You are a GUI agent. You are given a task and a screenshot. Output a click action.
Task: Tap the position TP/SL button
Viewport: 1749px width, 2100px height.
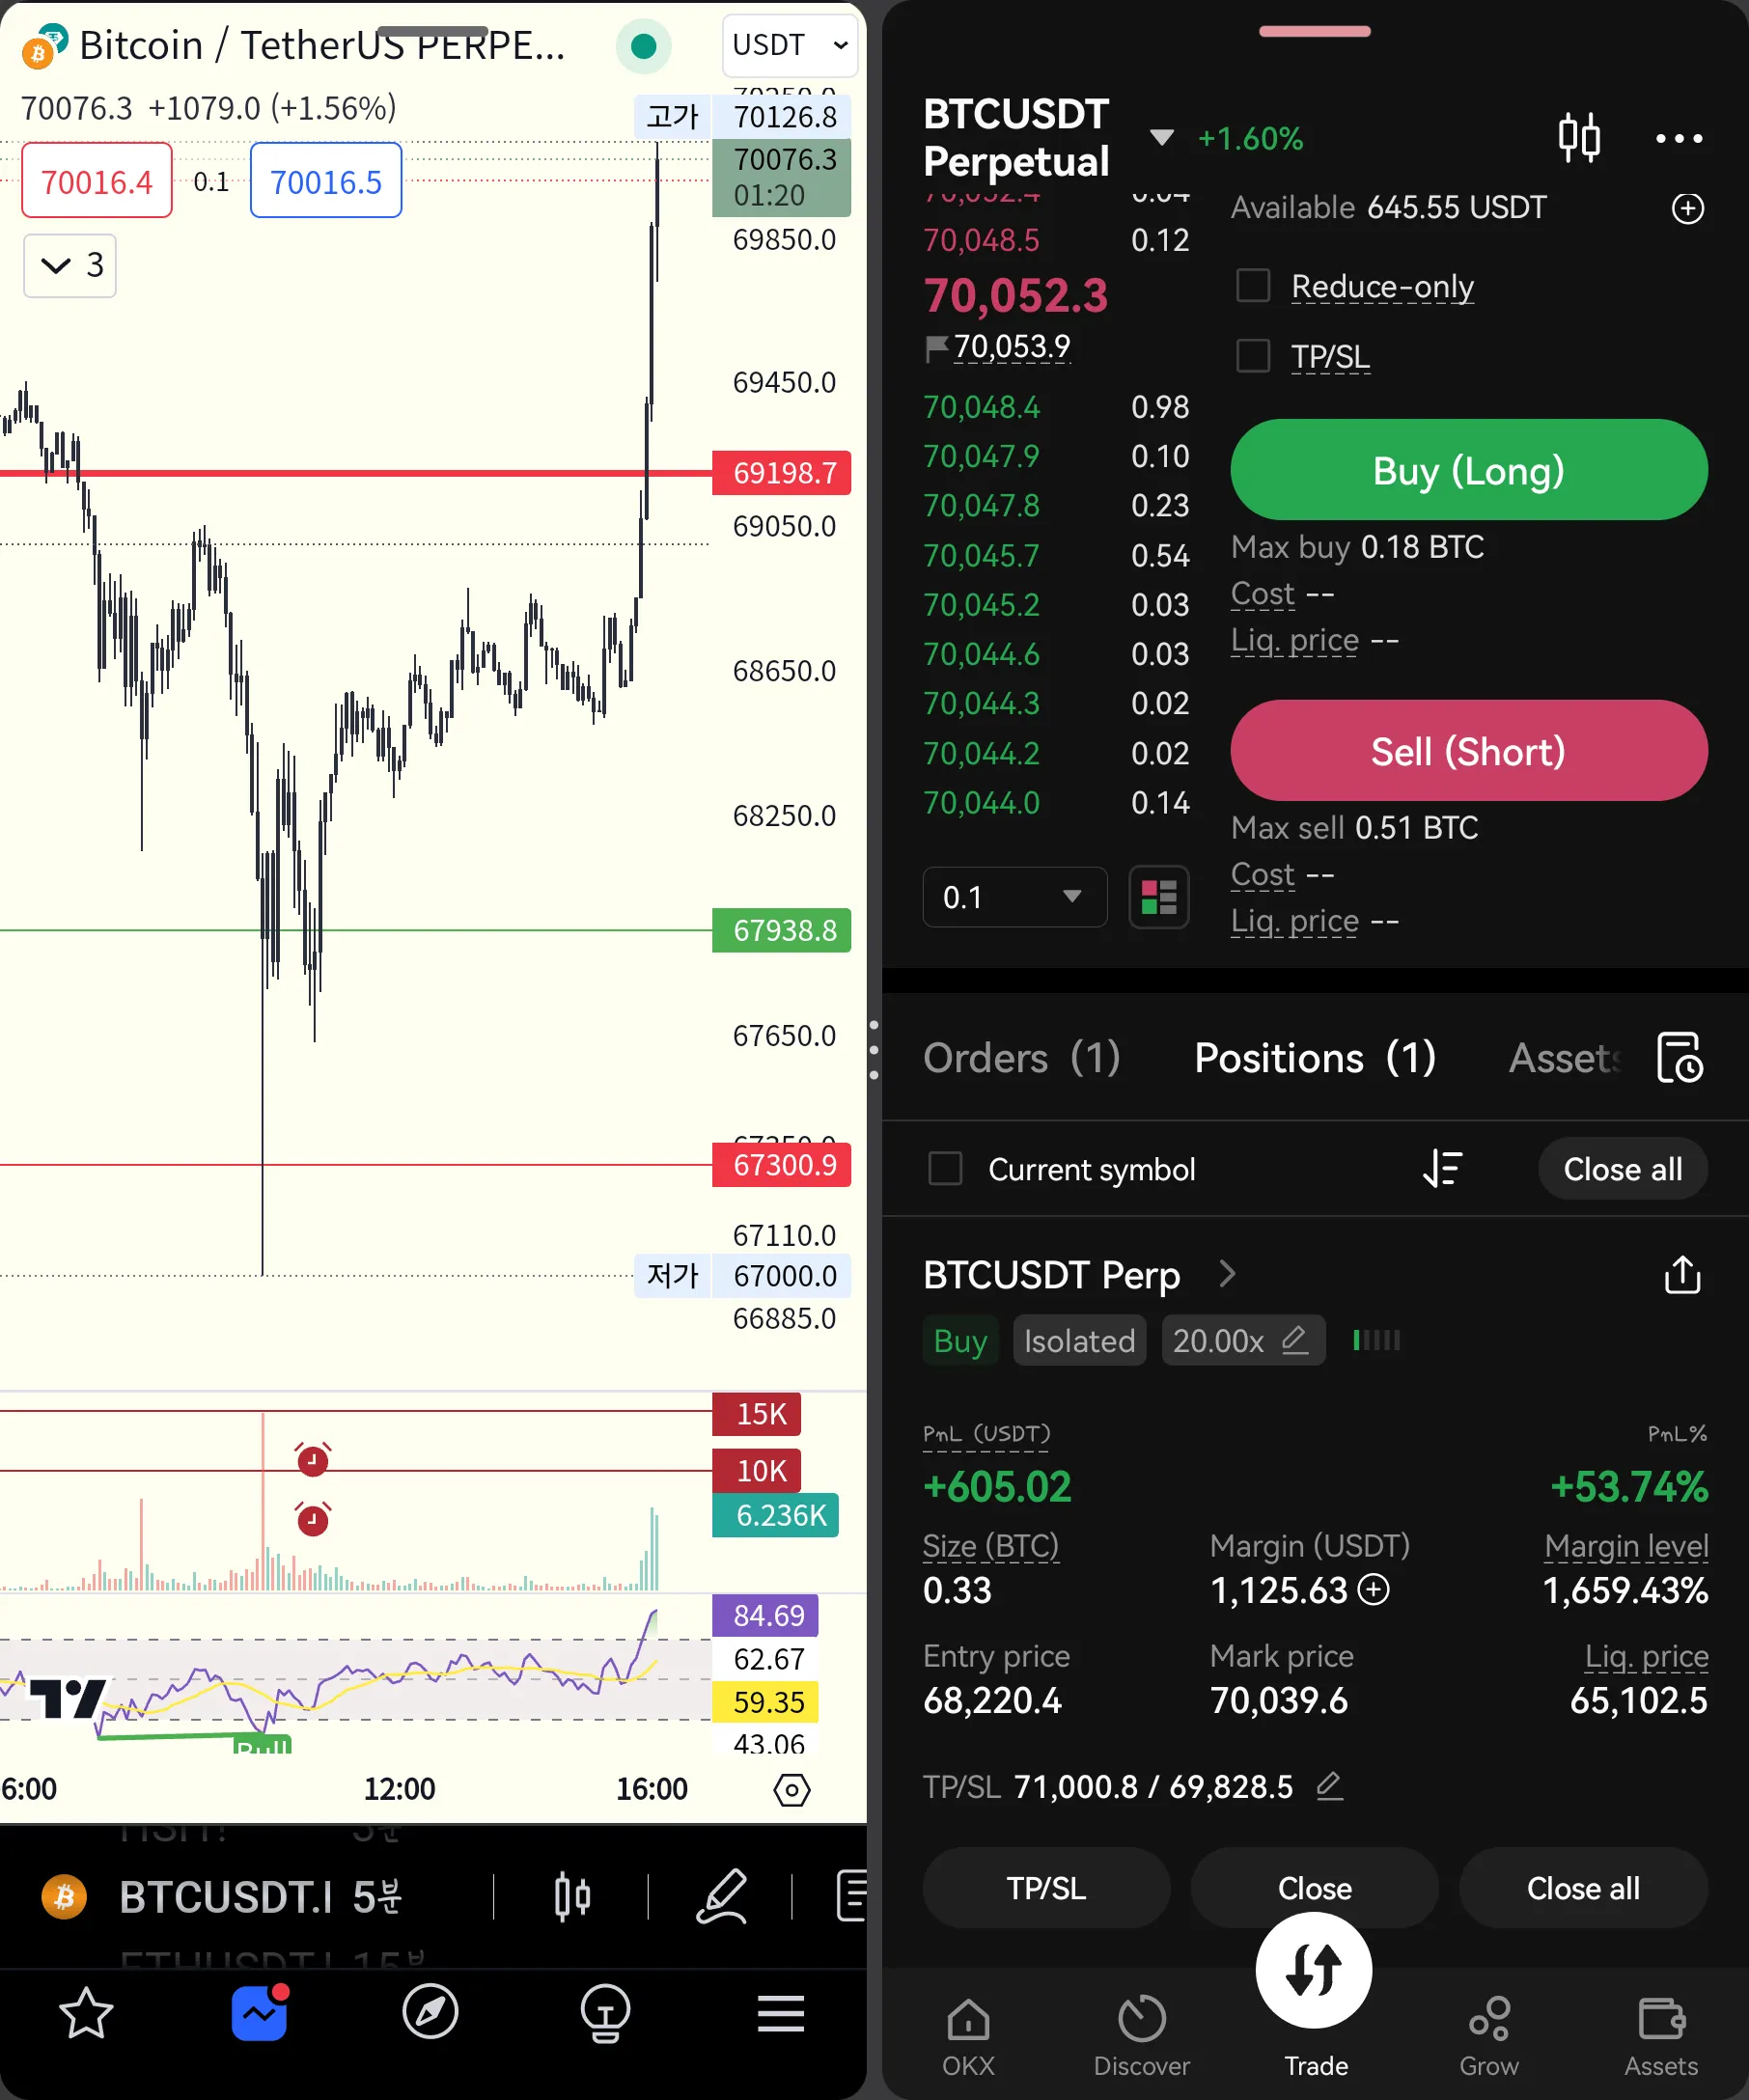[1046, 1887]
